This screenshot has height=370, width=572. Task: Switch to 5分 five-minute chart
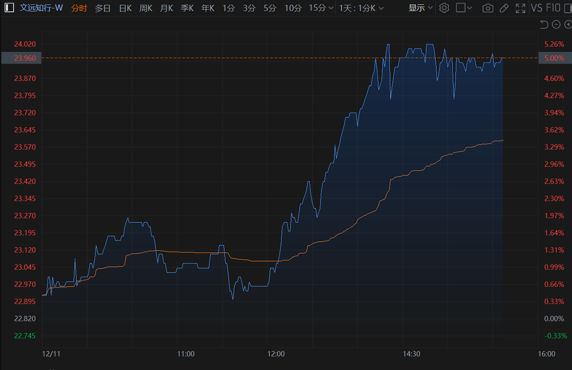click(269, 8)
